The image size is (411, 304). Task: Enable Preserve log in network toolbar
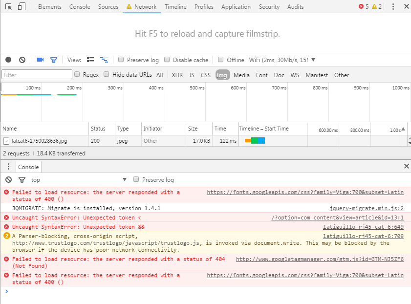[x=121, y=60]
